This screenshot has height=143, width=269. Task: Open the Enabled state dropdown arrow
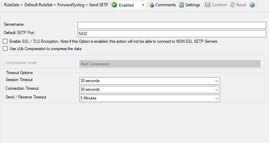143,6
